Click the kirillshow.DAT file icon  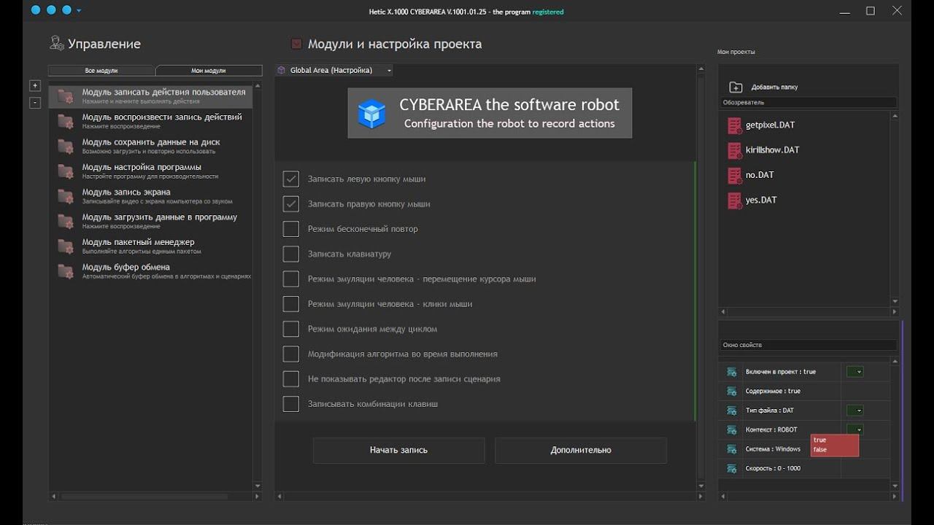(735, 150)
